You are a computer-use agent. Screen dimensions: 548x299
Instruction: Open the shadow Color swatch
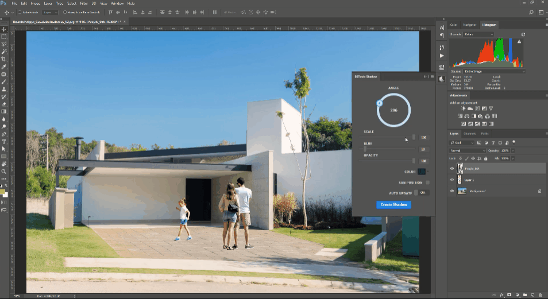(422, 172)
